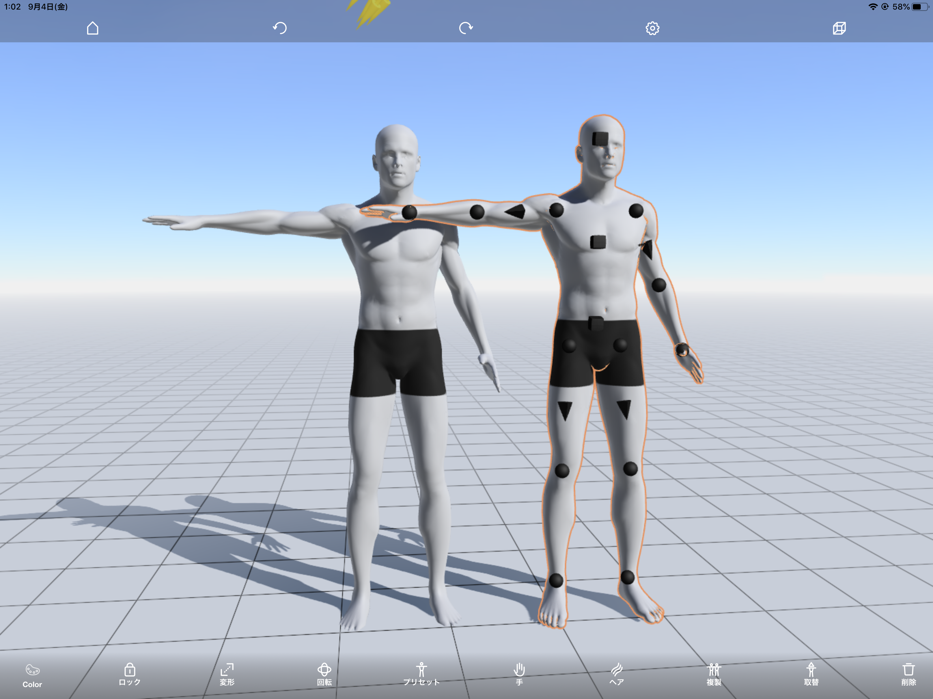Open the Home screen icon
Image resolution: width=933 pixels, height=699 pixels.
(93, 28)
